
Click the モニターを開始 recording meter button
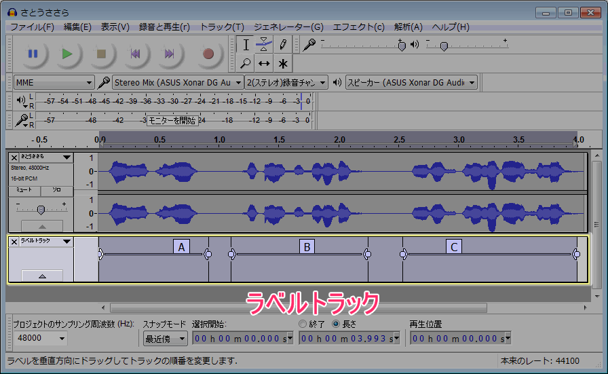tap(172, 121)
